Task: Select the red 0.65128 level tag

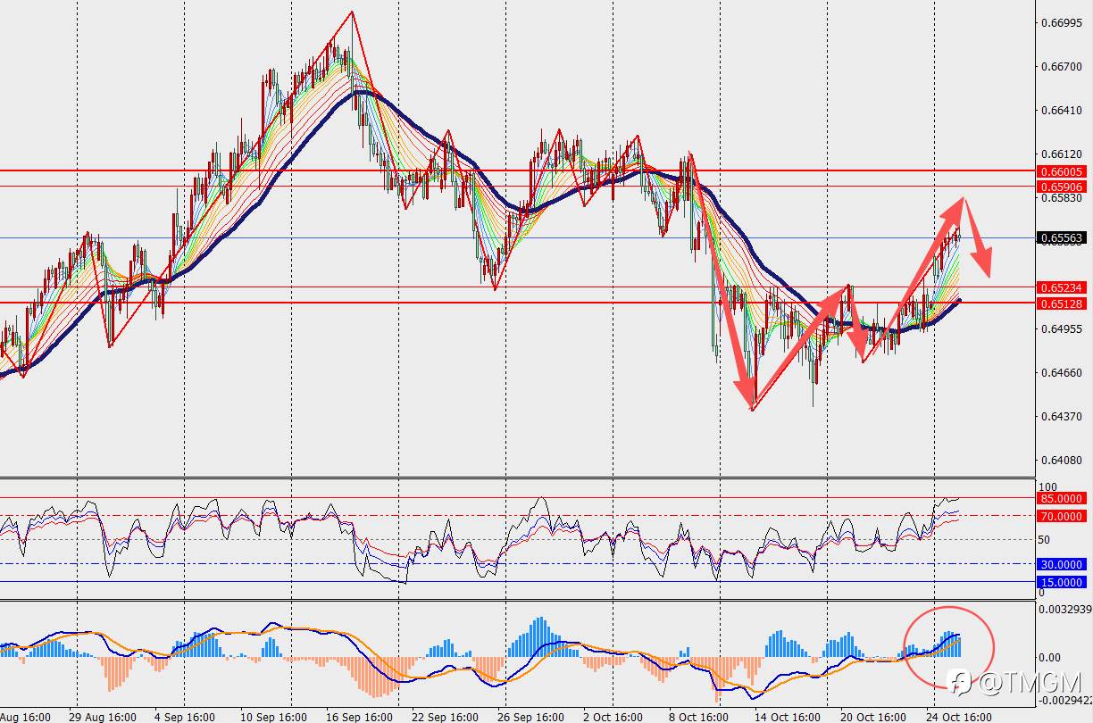Action: point(1062,303)
